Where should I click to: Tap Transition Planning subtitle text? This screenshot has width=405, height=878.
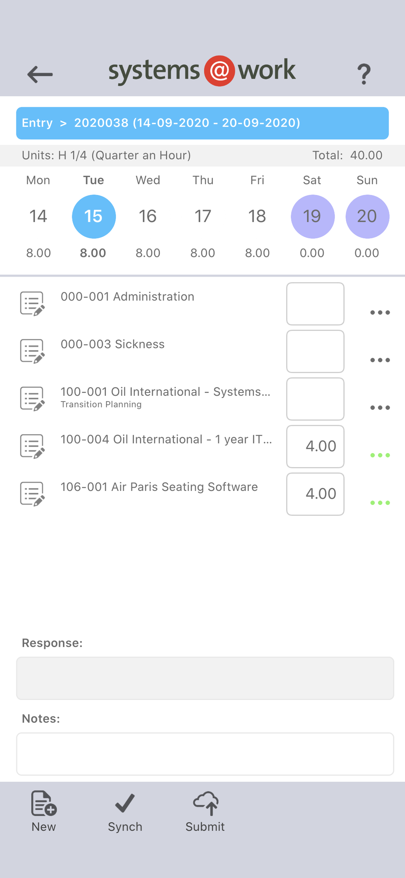click(x=101, y=404)
